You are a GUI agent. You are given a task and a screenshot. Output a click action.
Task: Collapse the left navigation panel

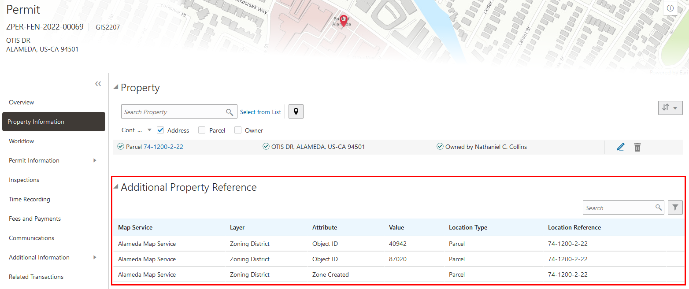pyautogui.click(x=98, y=84)
